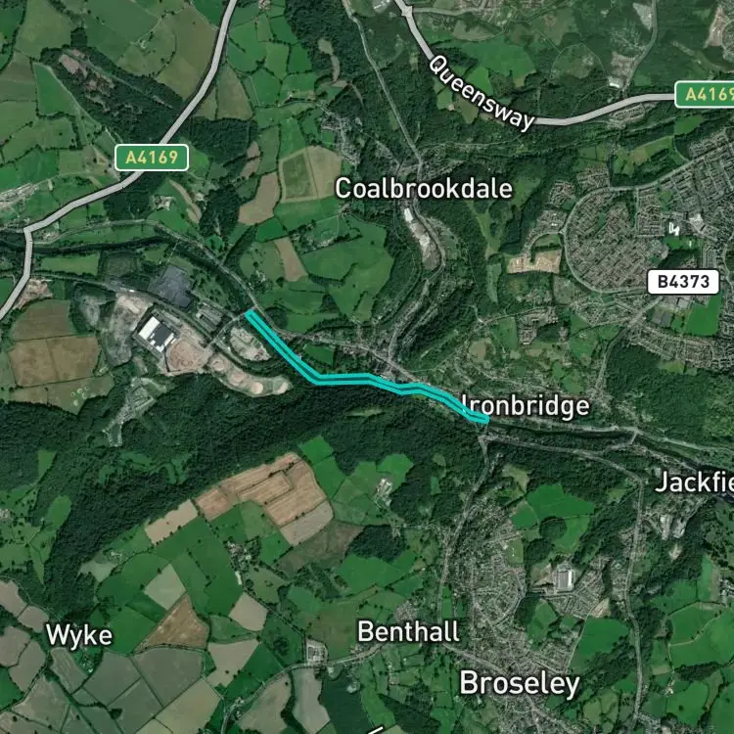The height and width of the screenshot is (734, 734).
Task: Click the partially visible A4169 shield beside Queensway
Action: 704,95
